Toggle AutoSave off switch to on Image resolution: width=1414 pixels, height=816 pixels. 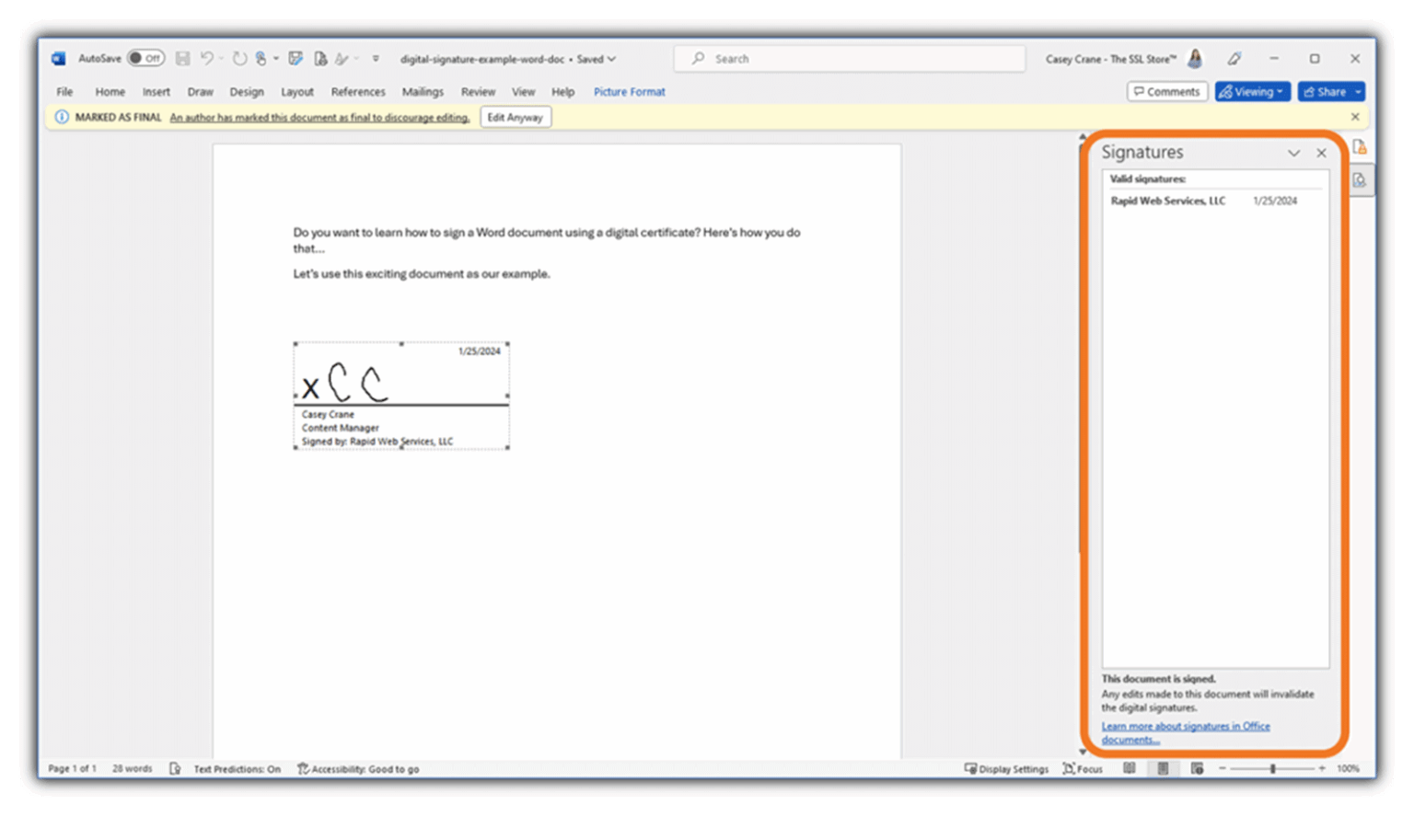[145, 58]
